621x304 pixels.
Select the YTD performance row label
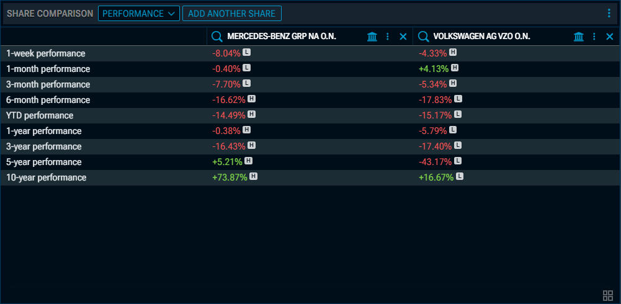tap(40, 115)
